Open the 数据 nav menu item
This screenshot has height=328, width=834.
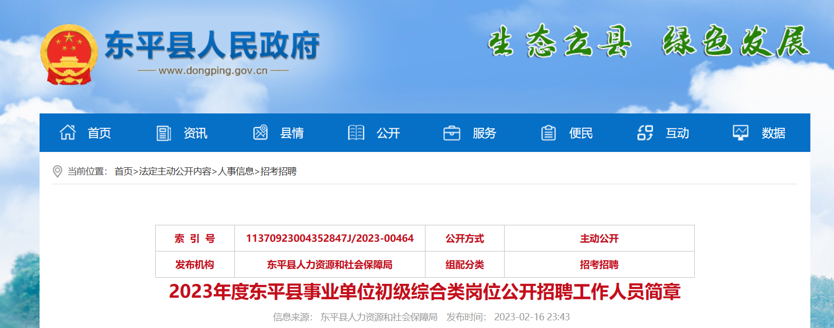773,133
